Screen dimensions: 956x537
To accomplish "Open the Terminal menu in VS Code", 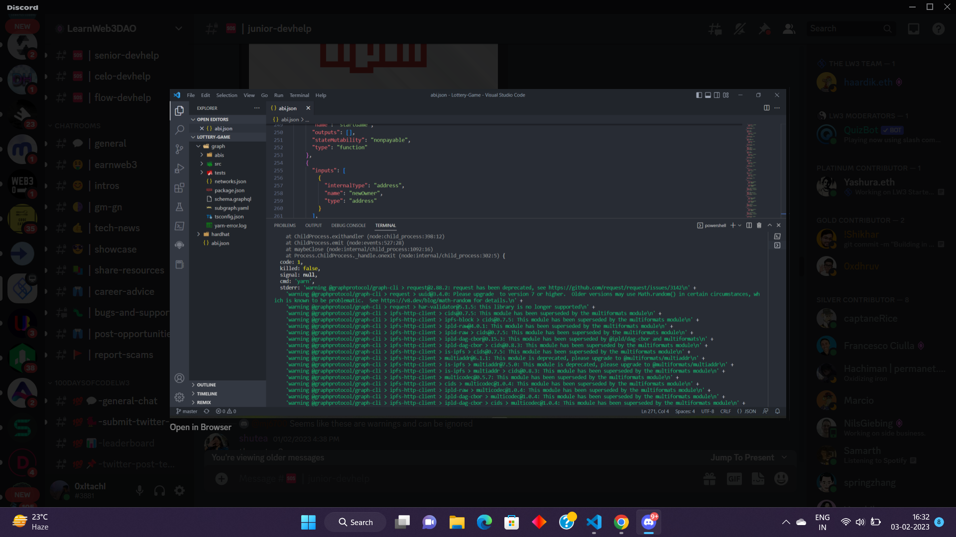I will pos(299,95).
